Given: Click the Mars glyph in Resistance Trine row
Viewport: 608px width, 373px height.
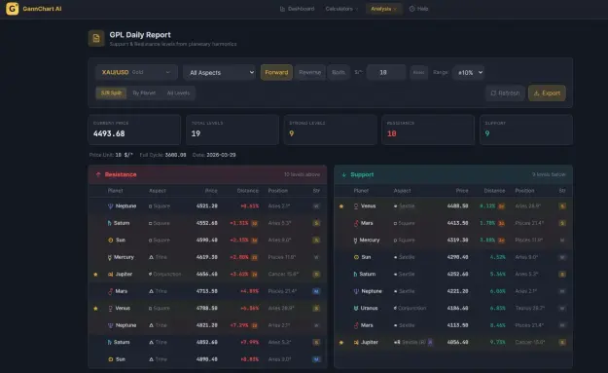Looking at the screenshot, I should tap(111, 291).
